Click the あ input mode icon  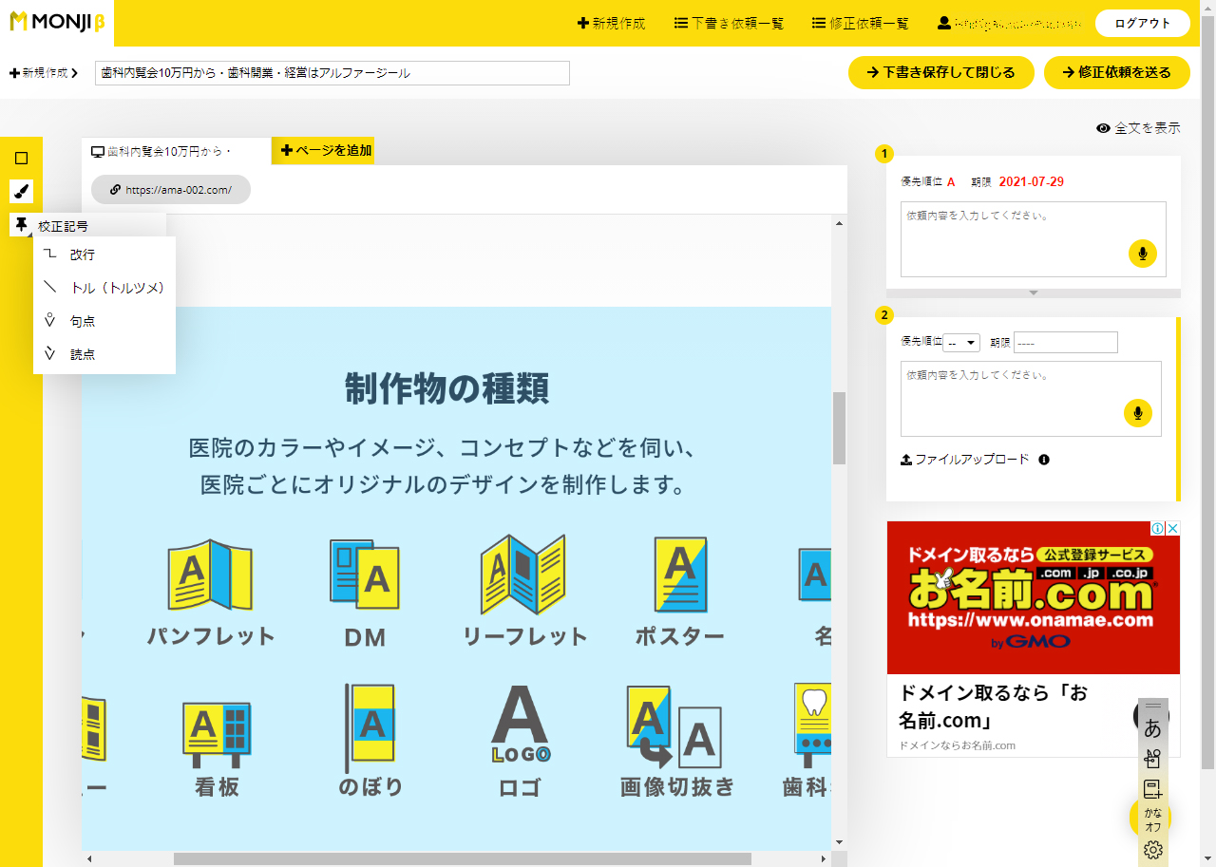pyautogui.click(x=1152, y=726)
